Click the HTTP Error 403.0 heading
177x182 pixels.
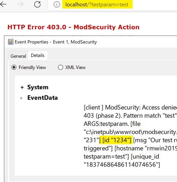pyautogui.click(x=73, y=27)
